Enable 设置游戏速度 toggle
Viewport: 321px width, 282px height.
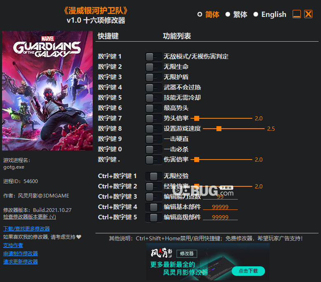pos(154,129)
